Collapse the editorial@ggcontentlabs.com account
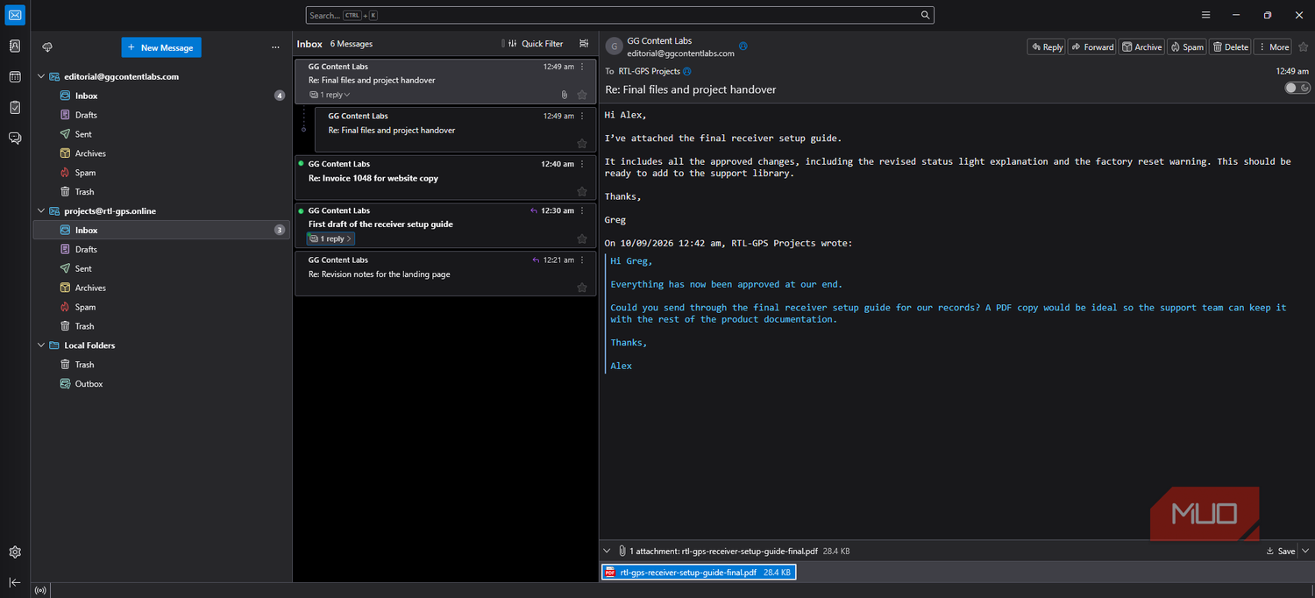This screenshot has height=598, width=1315. coord(40,76)
